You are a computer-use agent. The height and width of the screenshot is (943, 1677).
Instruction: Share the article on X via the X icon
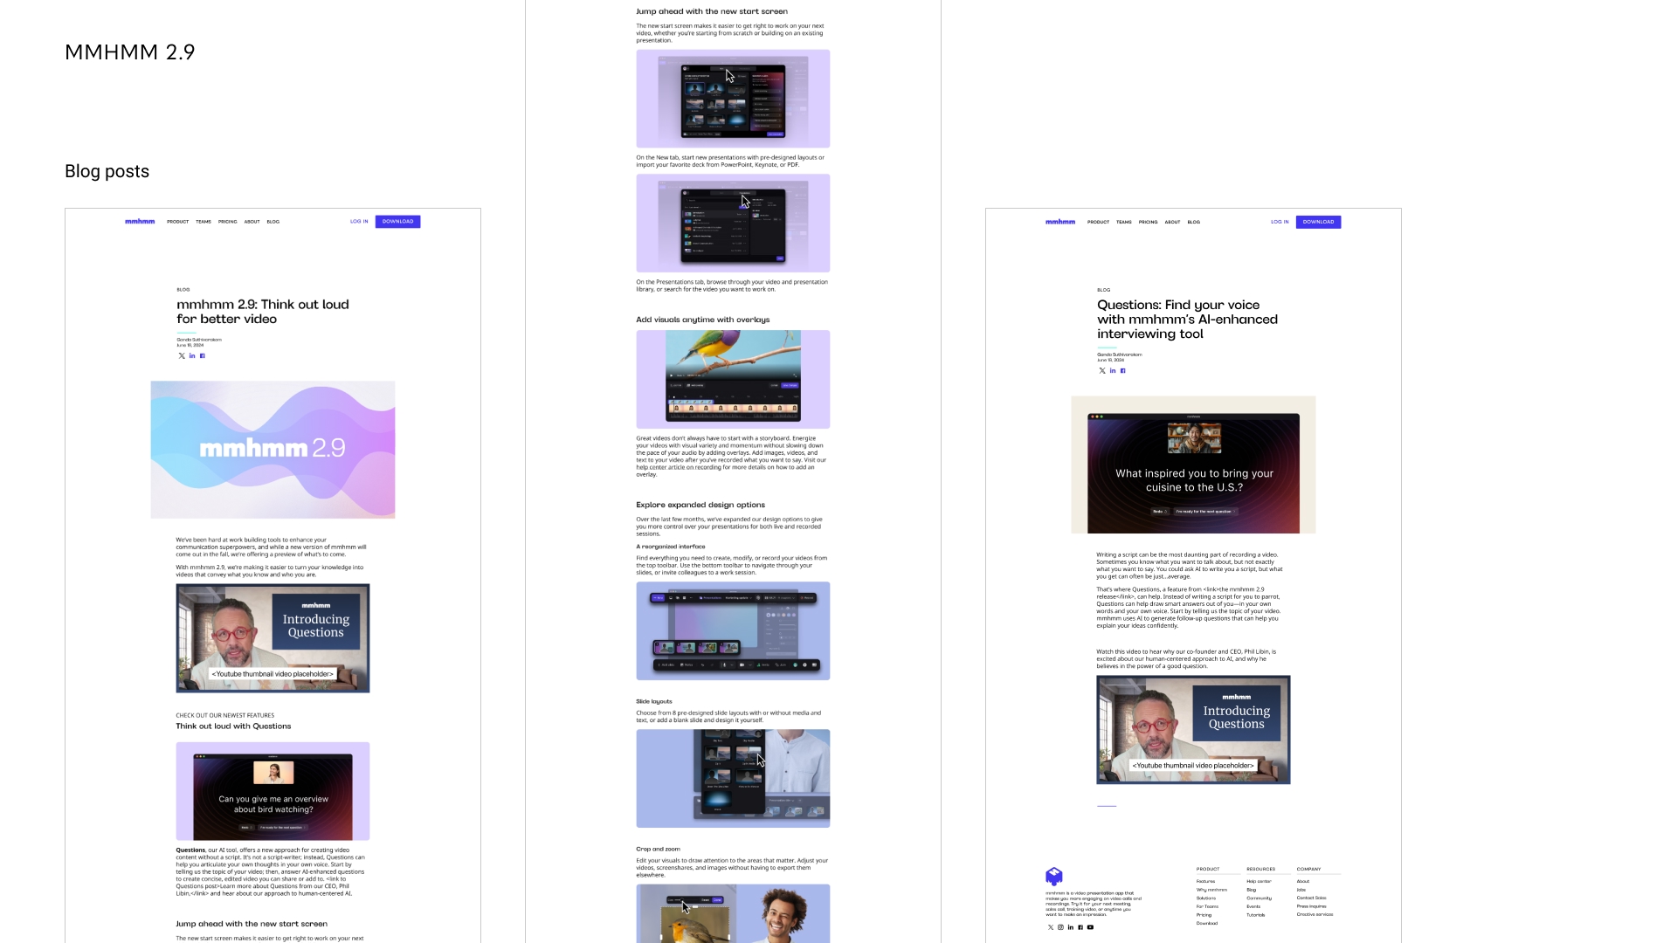(1102, 370)
